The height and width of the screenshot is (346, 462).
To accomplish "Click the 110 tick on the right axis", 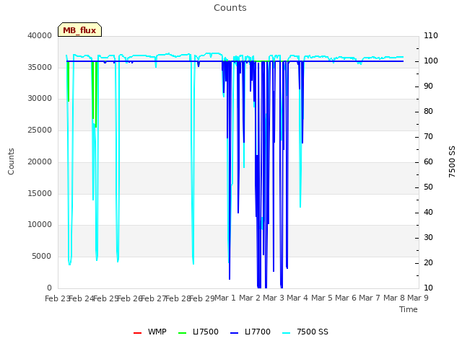I will (x=431, y=35).
